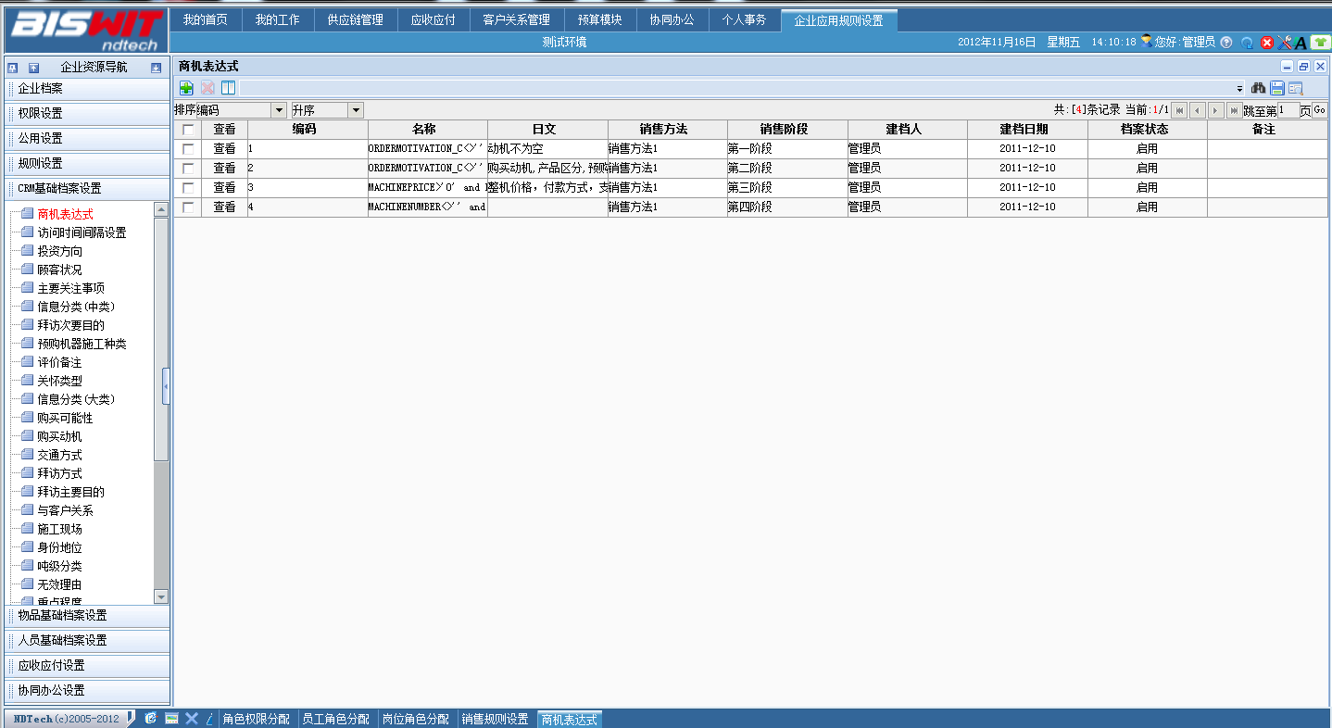Open 投资方向 in navigation tree
Screen dimensions: 1332x728
click(x=59, y=252)
